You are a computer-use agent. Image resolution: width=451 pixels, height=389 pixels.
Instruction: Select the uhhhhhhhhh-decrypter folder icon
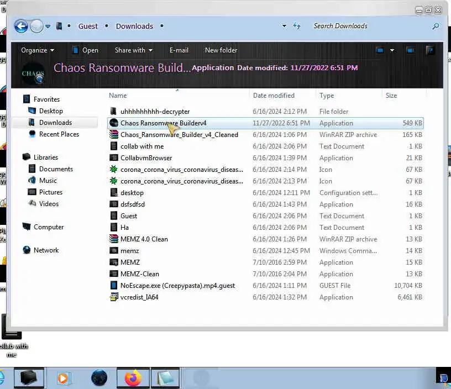[x=114, y=111]
